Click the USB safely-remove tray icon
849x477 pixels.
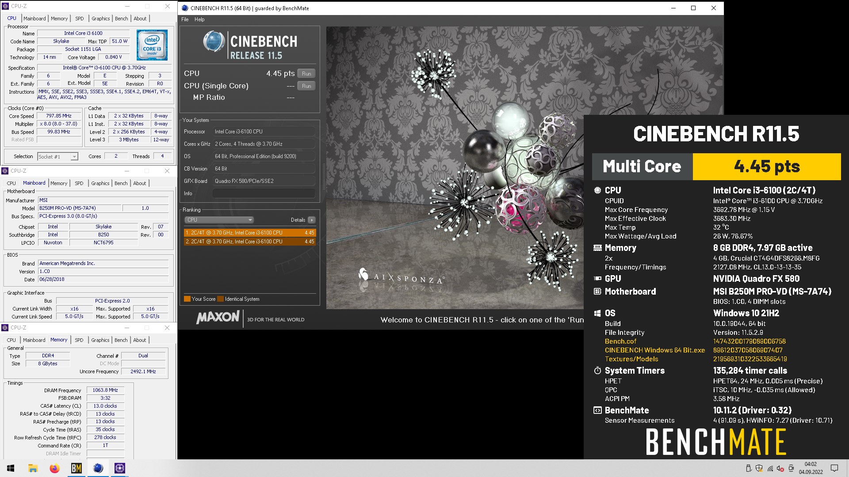pyautogui.click(x=749, y=468)
